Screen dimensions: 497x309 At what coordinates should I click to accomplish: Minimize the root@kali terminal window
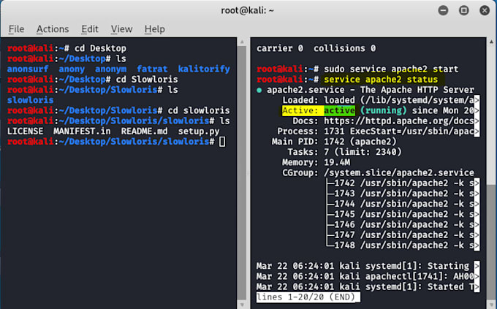click(x=443, y=10)
